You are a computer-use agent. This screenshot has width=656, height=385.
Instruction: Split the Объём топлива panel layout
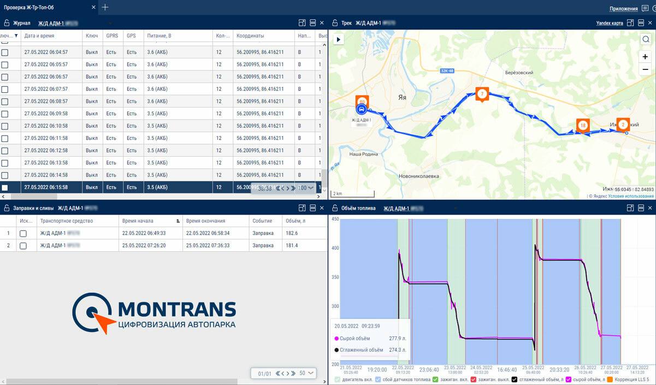click(x=641, y=208)
